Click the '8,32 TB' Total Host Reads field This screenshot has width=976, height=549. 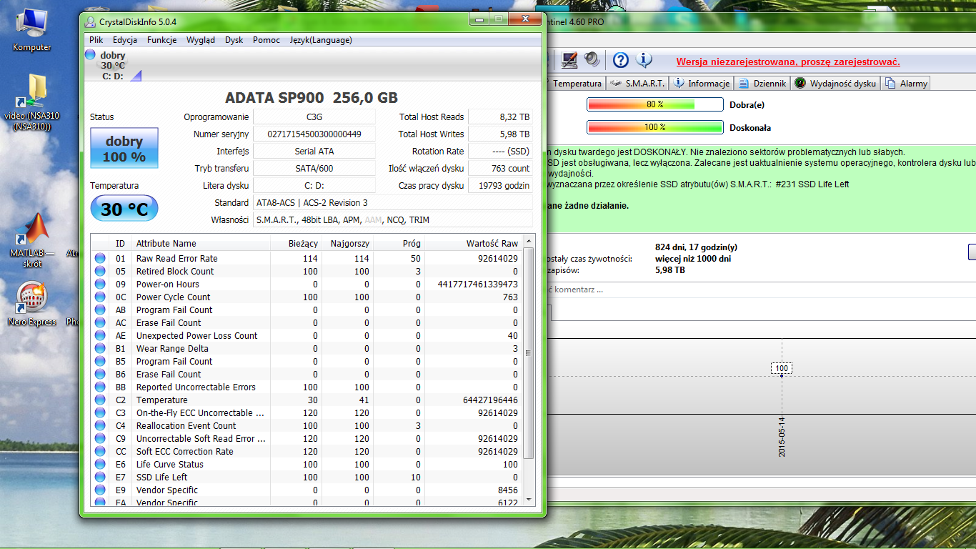pyautogui.click(x=500, y=117)
